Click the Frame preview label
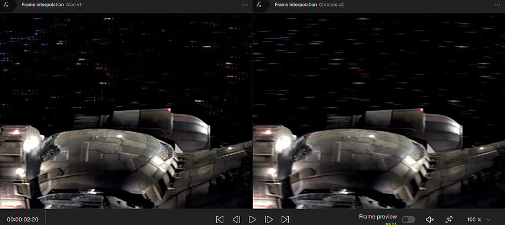 pos(378,217)
